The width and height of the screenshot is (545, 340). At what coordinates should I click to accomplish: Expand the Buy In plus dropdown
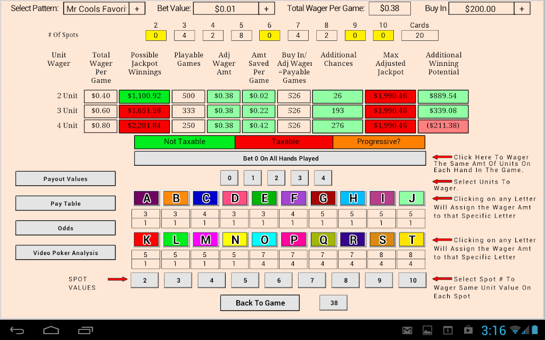click(522, 8)
